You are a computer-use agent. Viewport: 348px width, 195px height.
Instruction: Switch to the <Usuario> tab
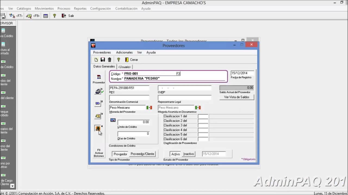point(125,67)
